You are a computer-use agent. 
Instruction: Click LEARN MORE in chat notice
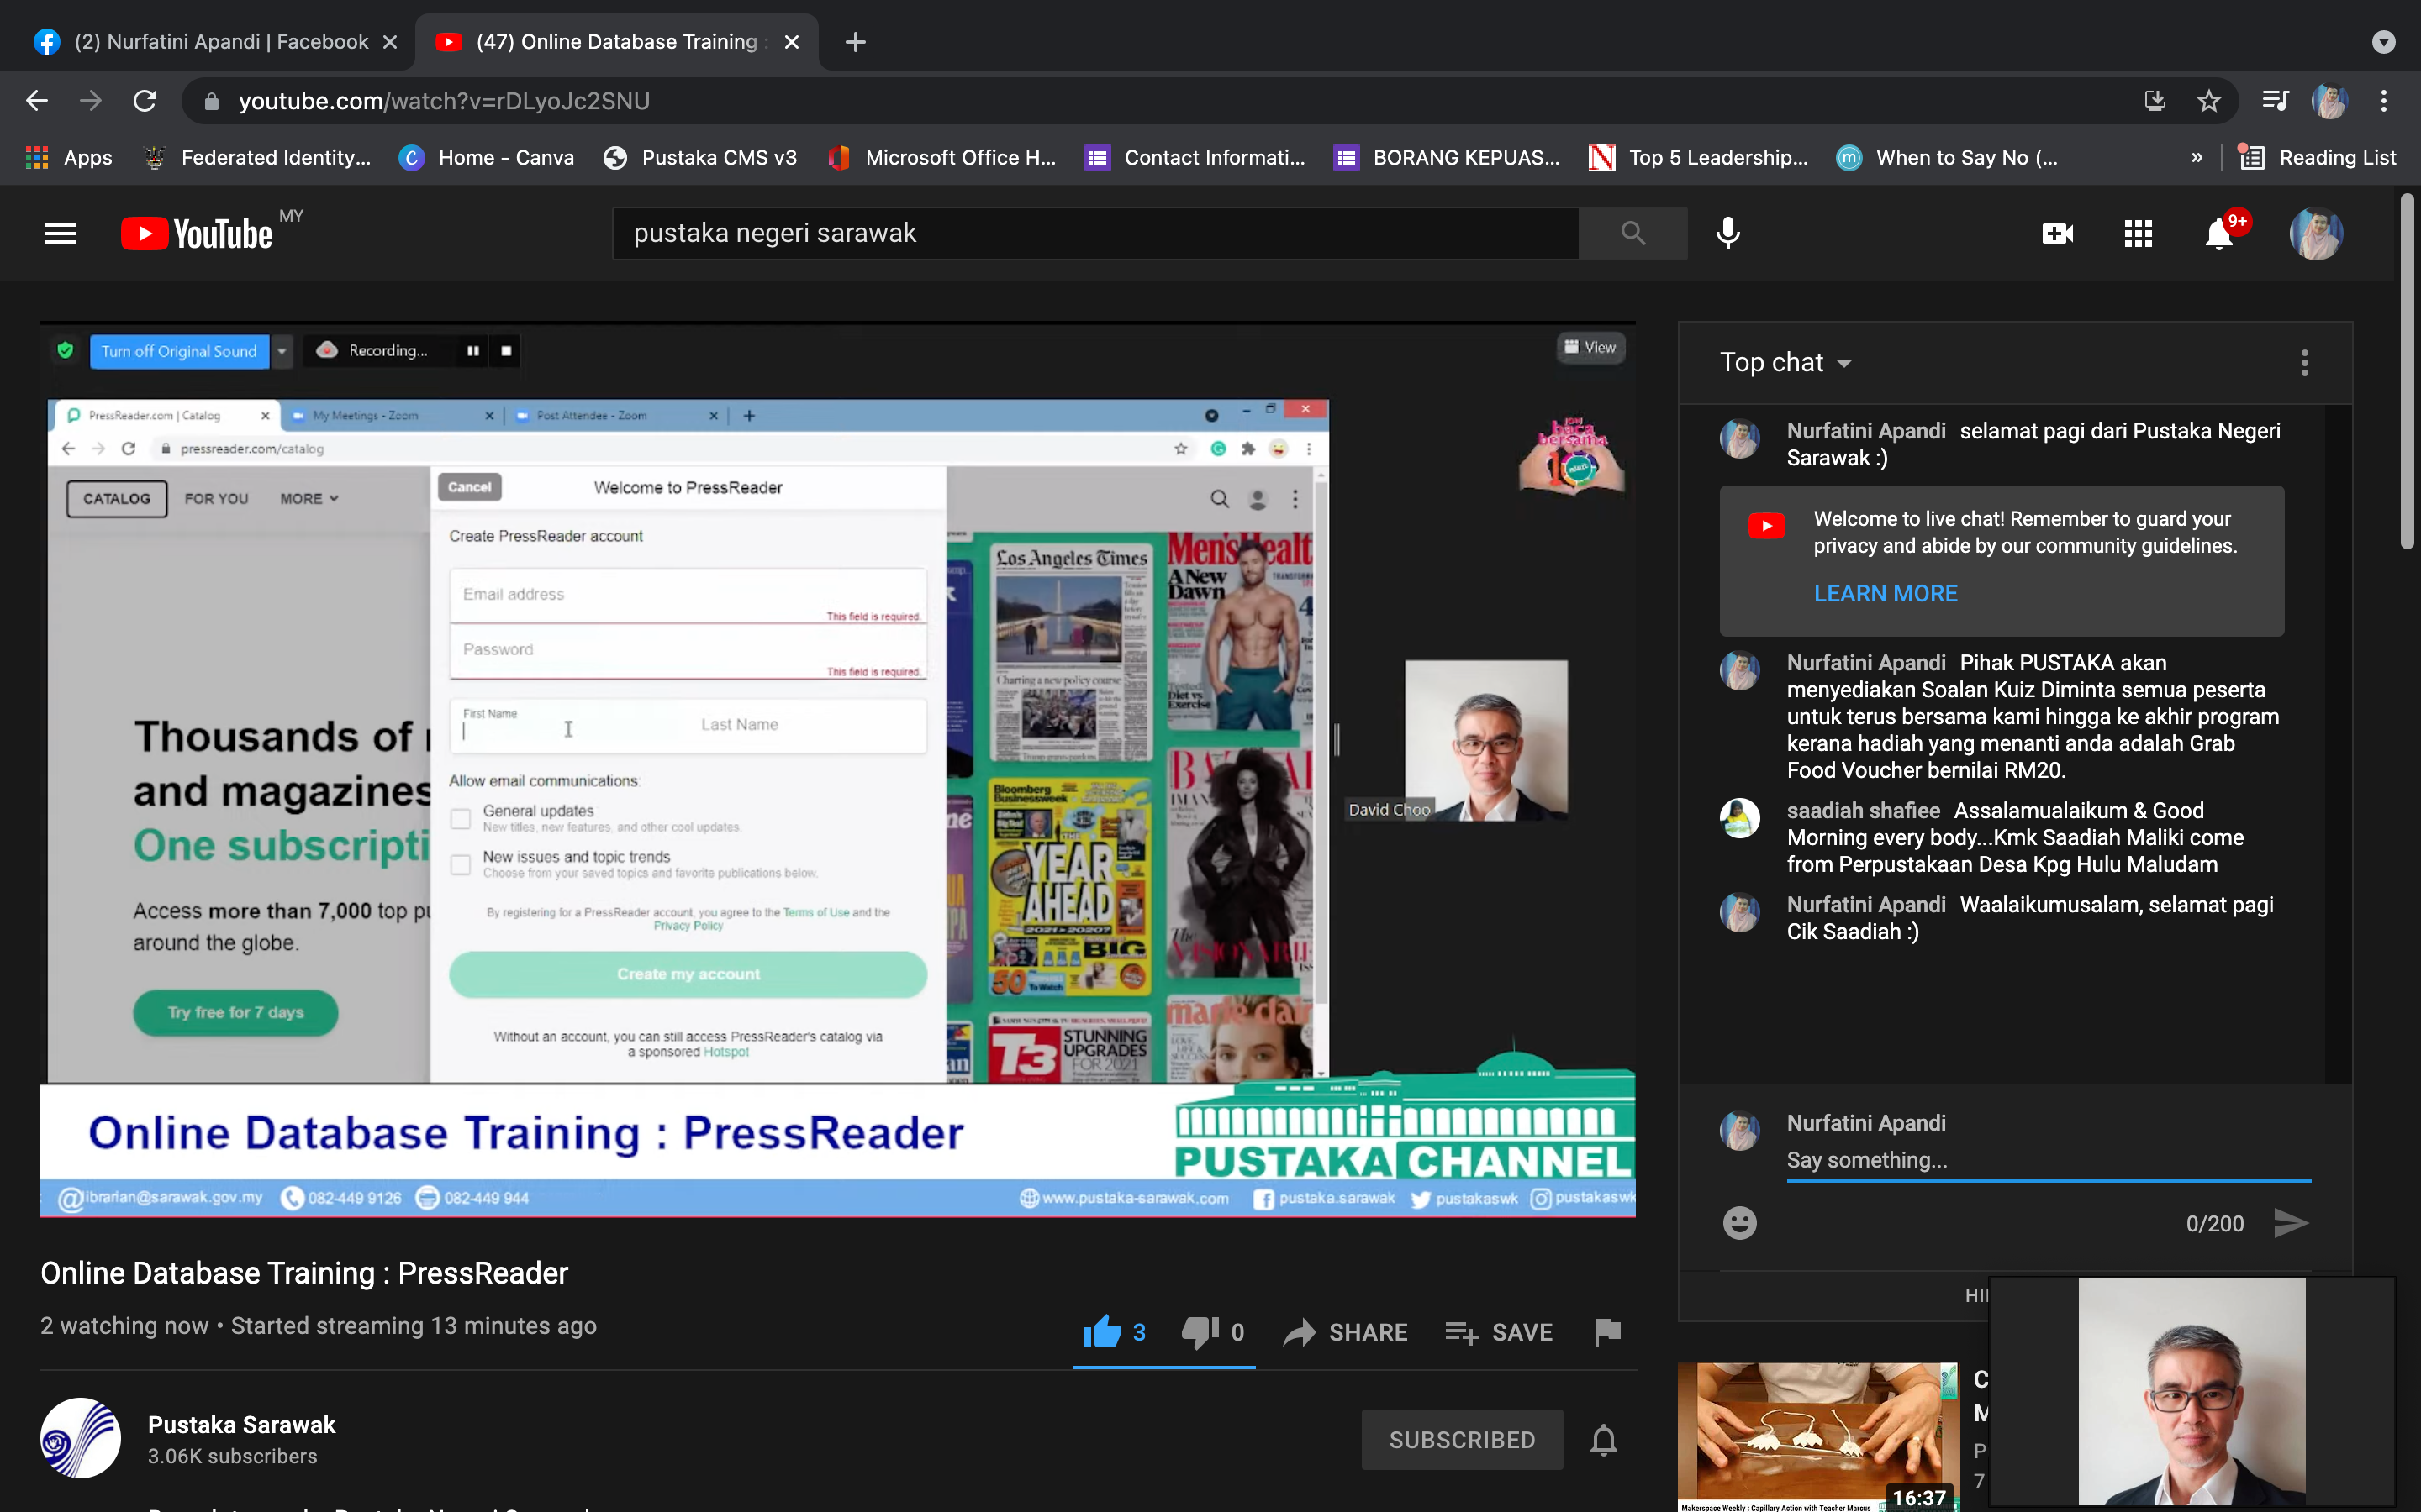click(1885, 593)
